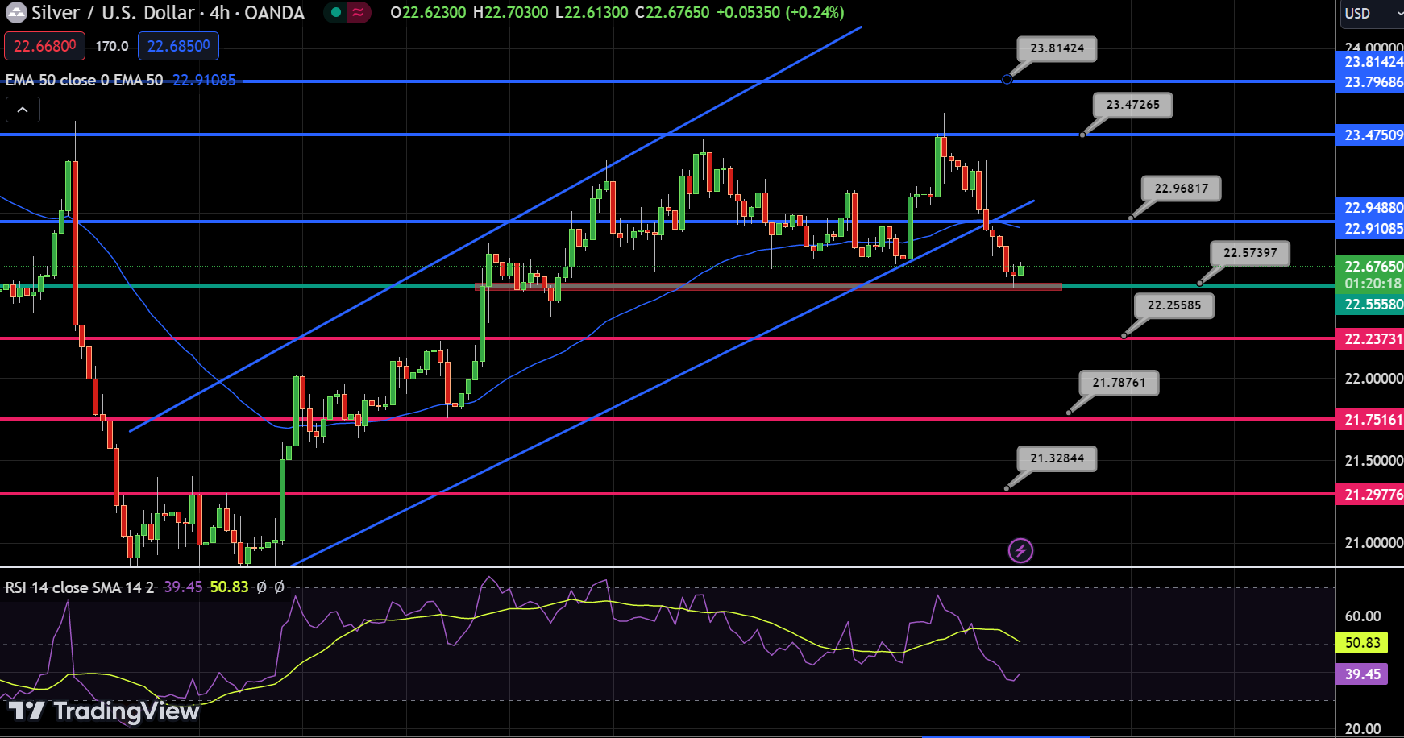
Task: Click the 23.81424 price callout label
Action: pyautogui.click(x=1057, y=48)
